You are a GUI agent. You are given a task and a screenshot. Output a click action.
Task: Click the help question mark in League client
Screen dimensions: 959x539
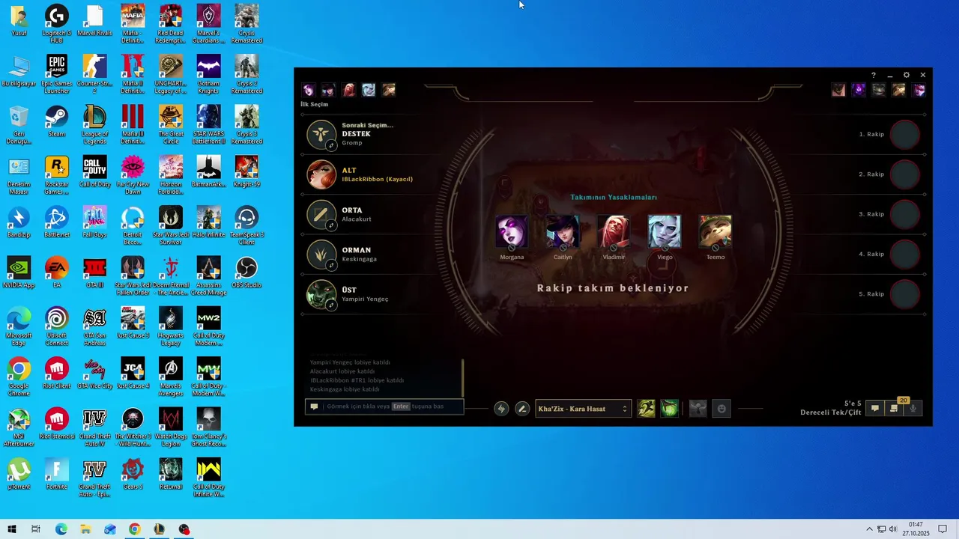(873, 76)
